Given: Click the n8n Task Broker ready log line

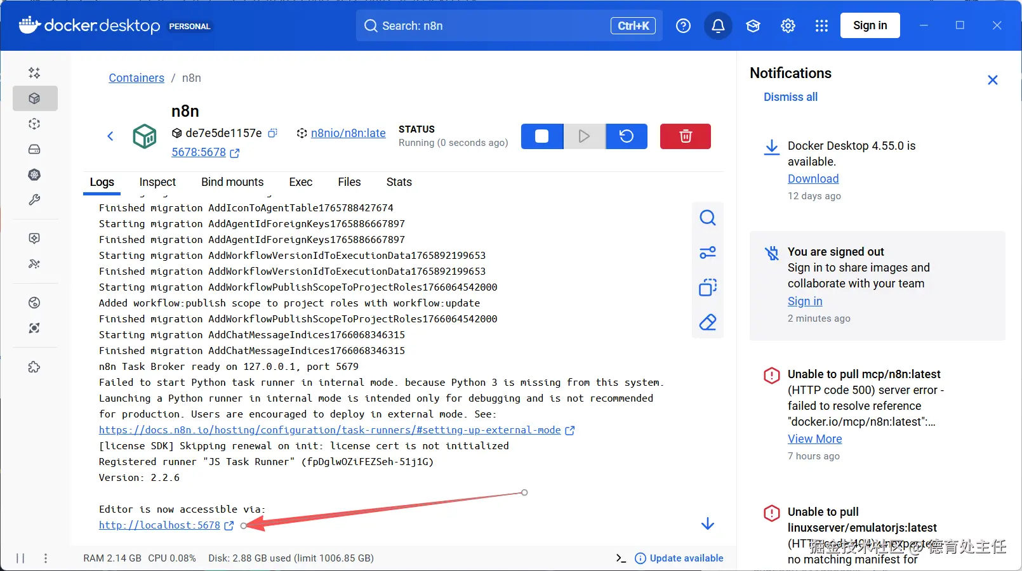Looking at the screenshot, I should tap(229, 367).
